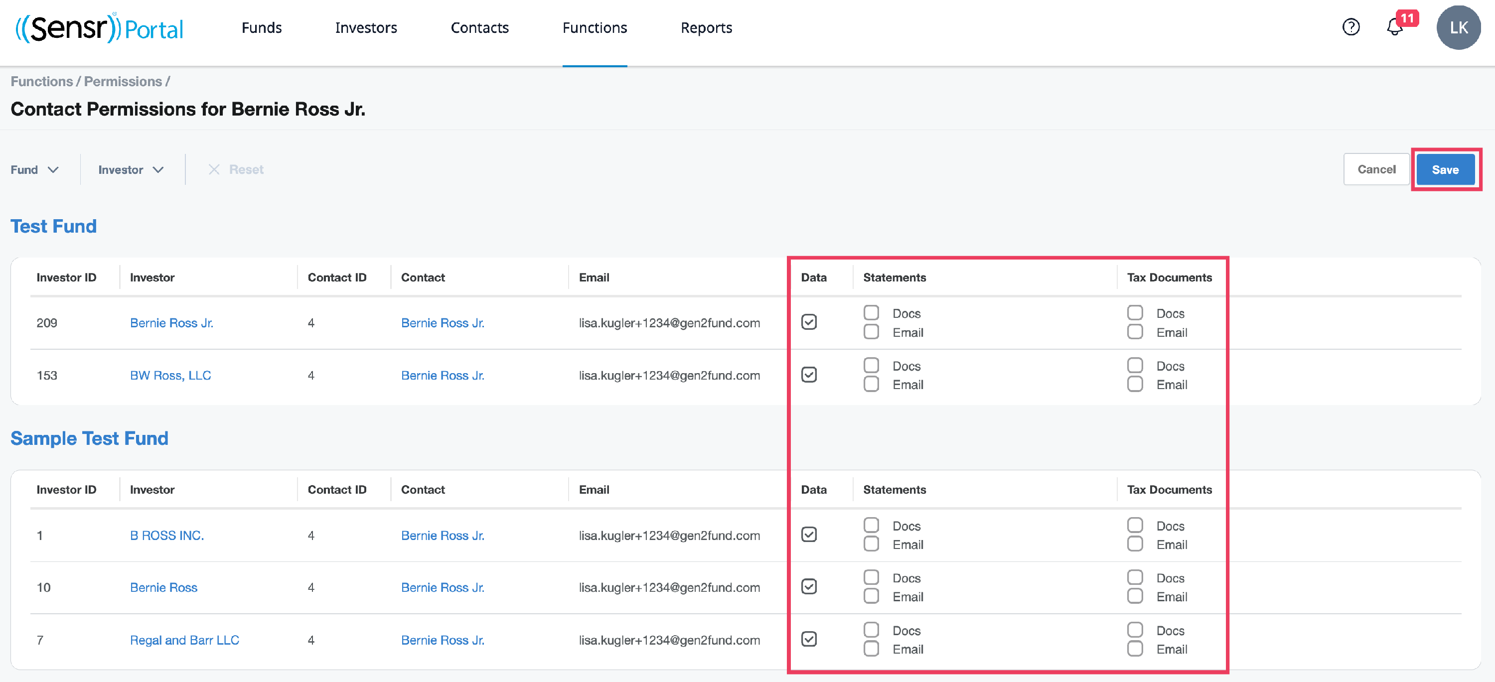Screen dimensions: 1495x682
Task: Open the help question mark icon
Action: coord(1350,27)
